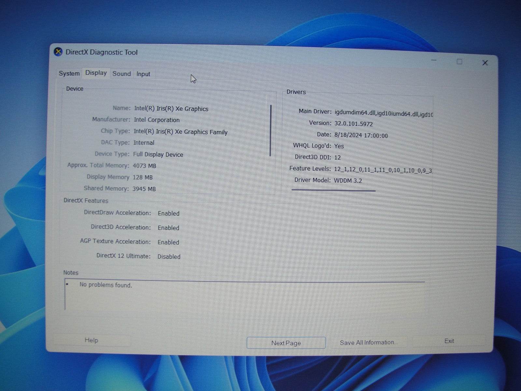521x391 pixels.
Task: Select the 'No problems found' note
Action: tap(105, 285)
